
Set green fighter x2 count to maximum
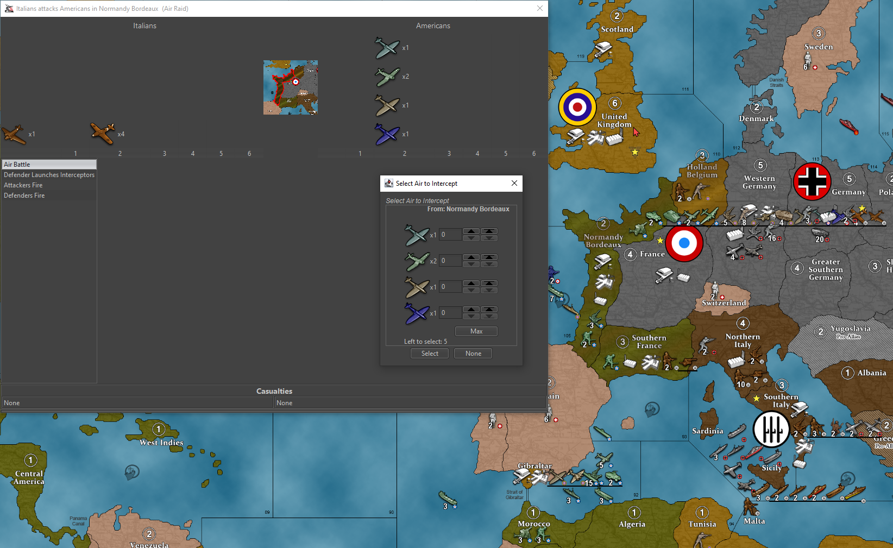click(x=489, y=257)
